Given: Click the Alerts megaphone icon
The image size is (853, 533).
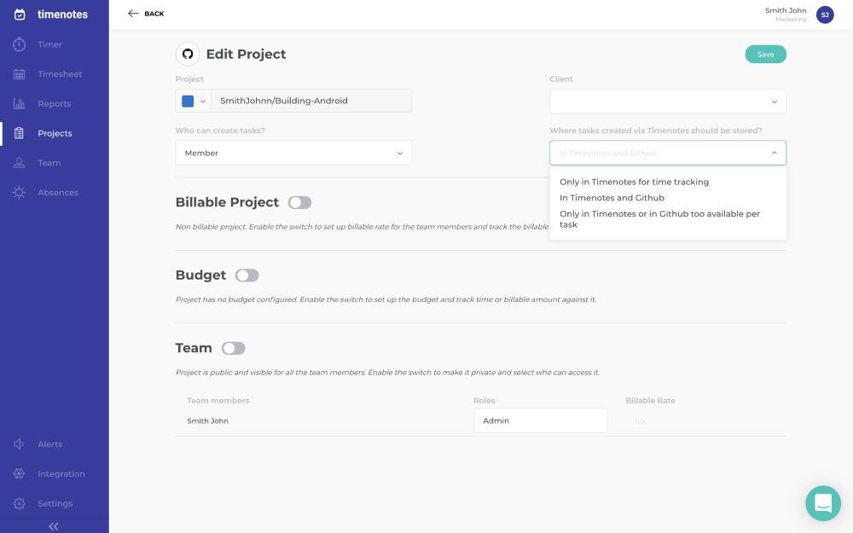Looking at the screenshot, I should 19,444.
